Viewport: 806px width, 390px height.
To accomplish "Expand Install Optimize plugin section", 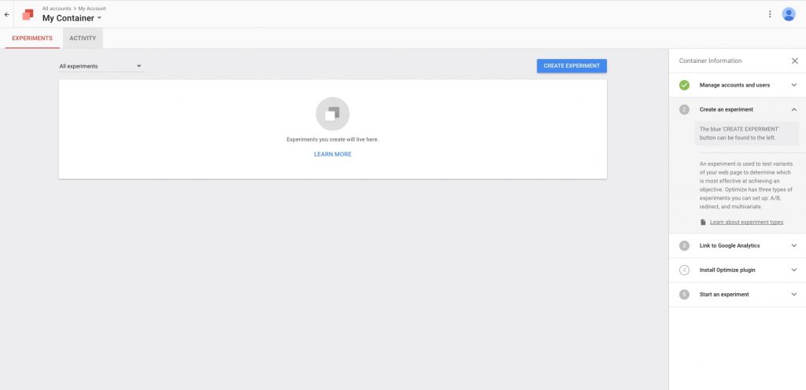I will (793, 270).
